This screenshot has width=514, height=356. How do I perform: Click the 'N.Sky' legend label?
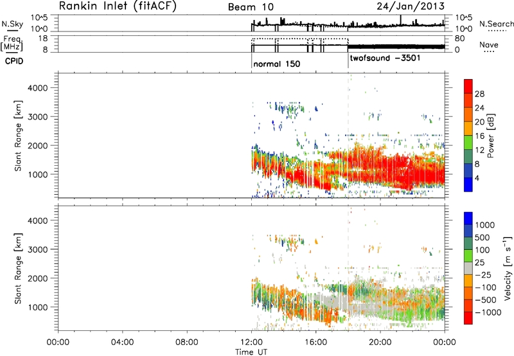click(x=12, y=24)
